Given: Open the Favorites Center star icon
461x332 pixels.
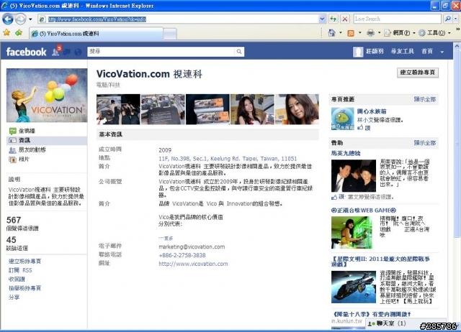Looking at the screenshot, I should tap(6, 32).
